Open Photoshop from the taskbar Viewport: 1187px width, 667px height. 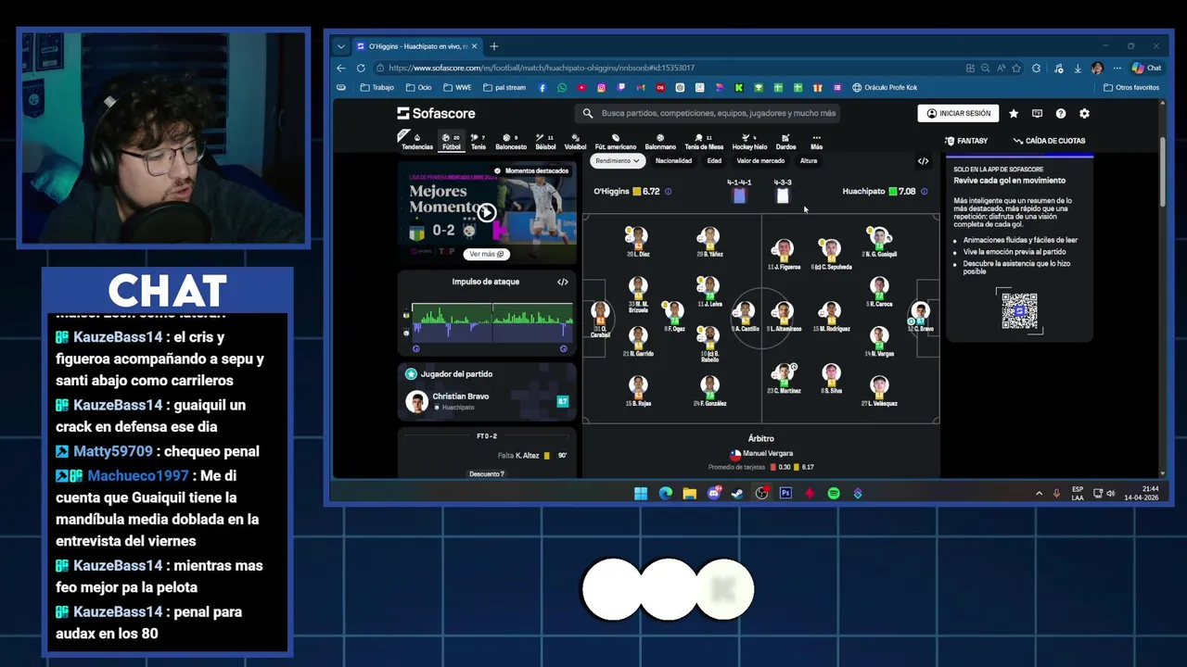pos(785,494)
